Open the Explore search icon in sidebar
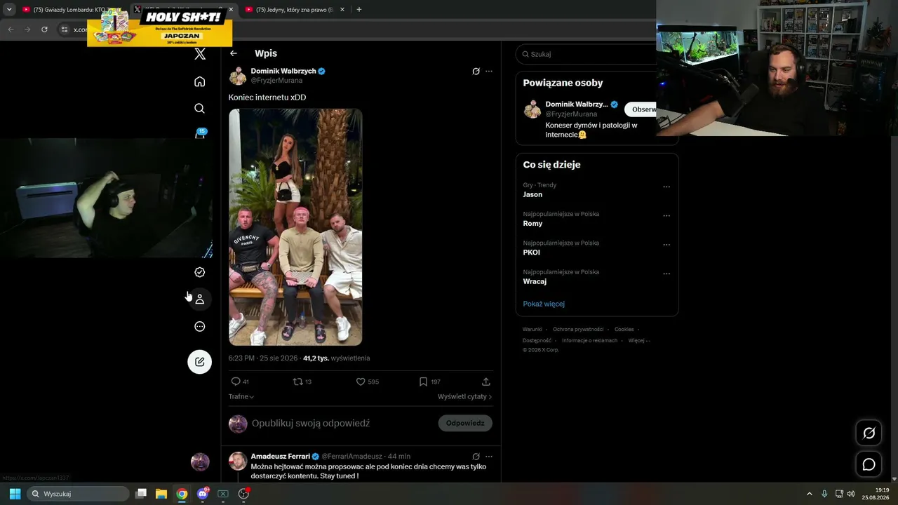The height and width of the screenshot is (505, 898). tap(200, 108)
